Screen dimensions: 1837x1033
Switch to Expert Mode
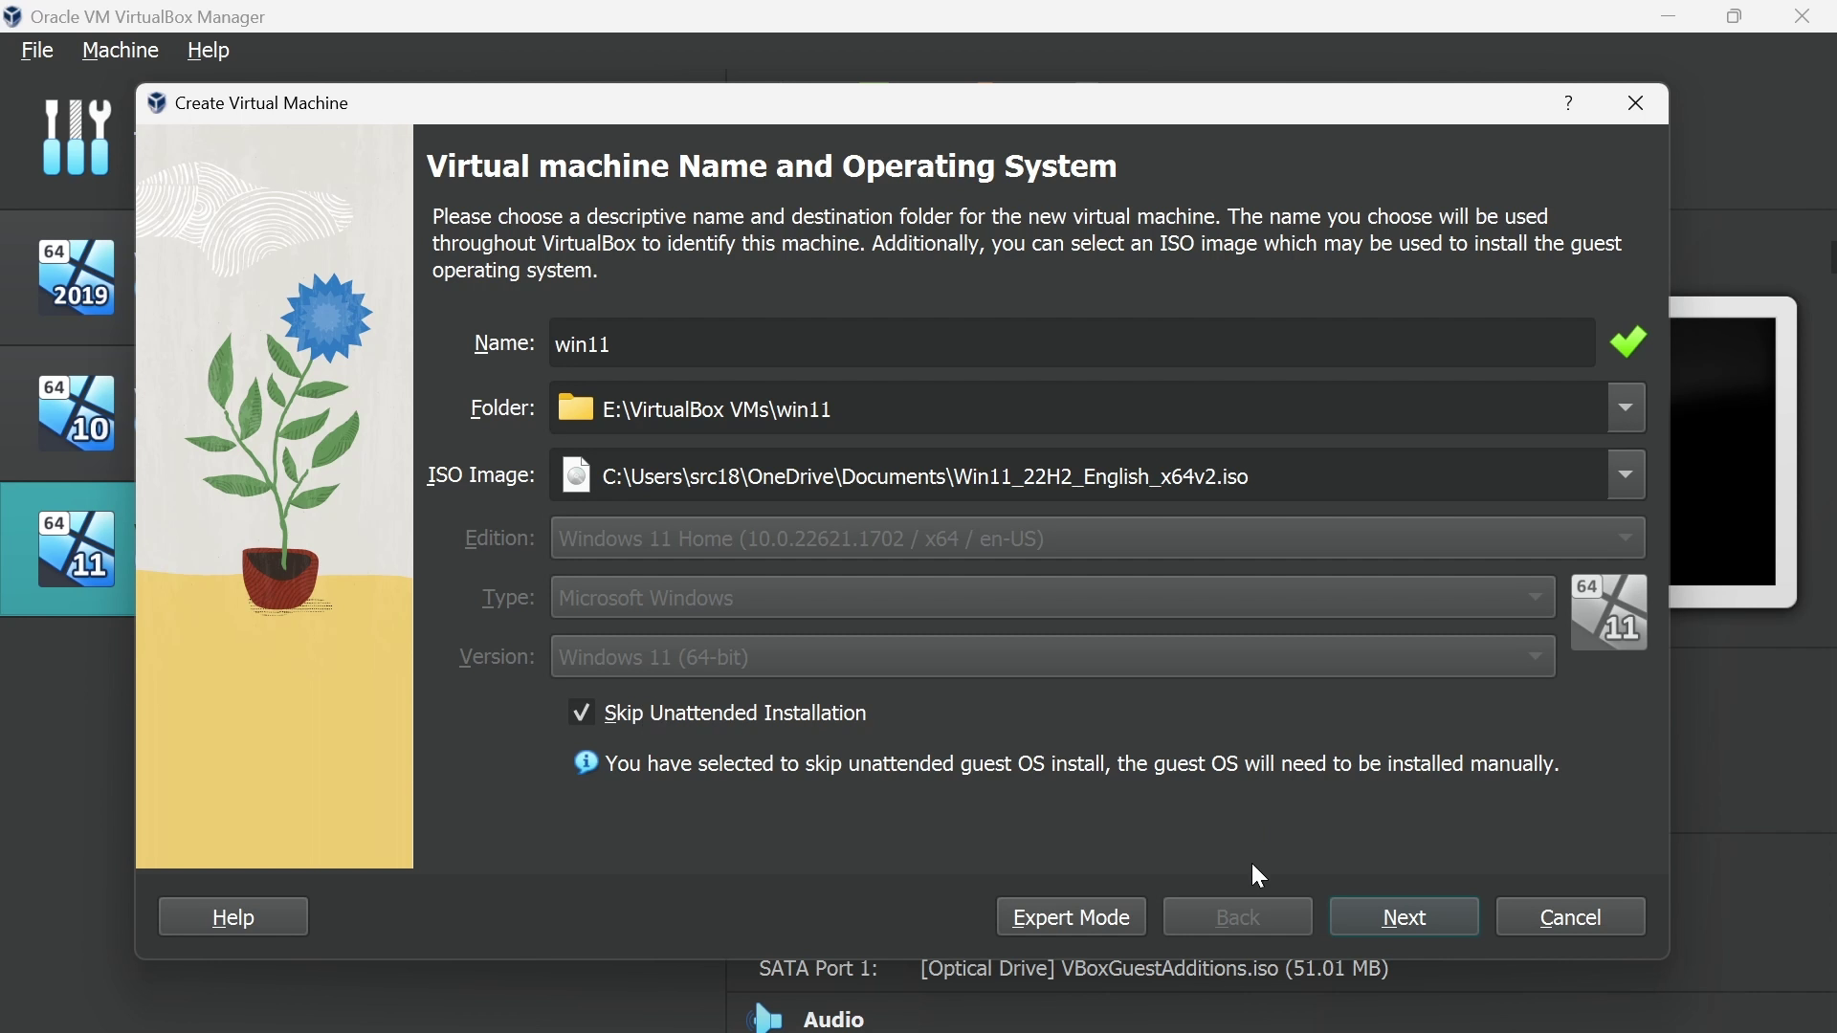coord(1071,917)
